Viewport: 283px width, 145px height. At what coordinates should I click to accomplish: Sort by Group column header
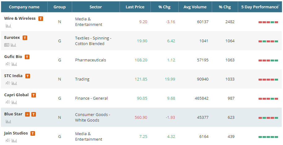click(x=59, y=7)
